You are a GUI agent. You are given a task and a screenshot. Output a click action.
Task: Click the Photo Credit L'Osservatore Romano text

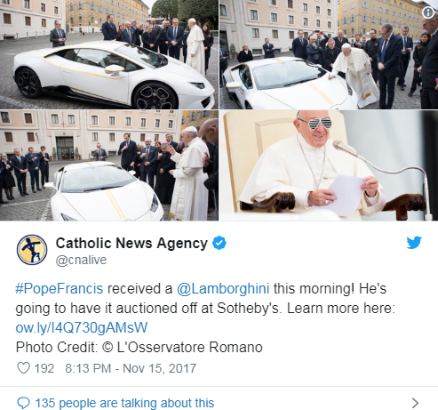[139, 347]
